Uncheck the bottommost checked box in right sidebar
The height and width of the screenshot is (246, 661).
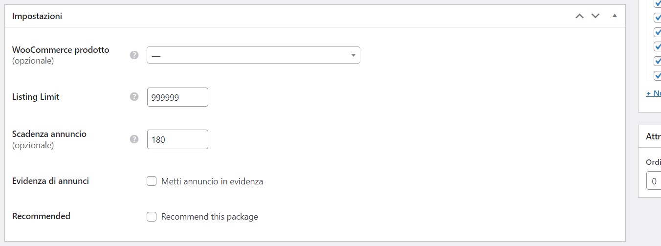tap(658, 75)
